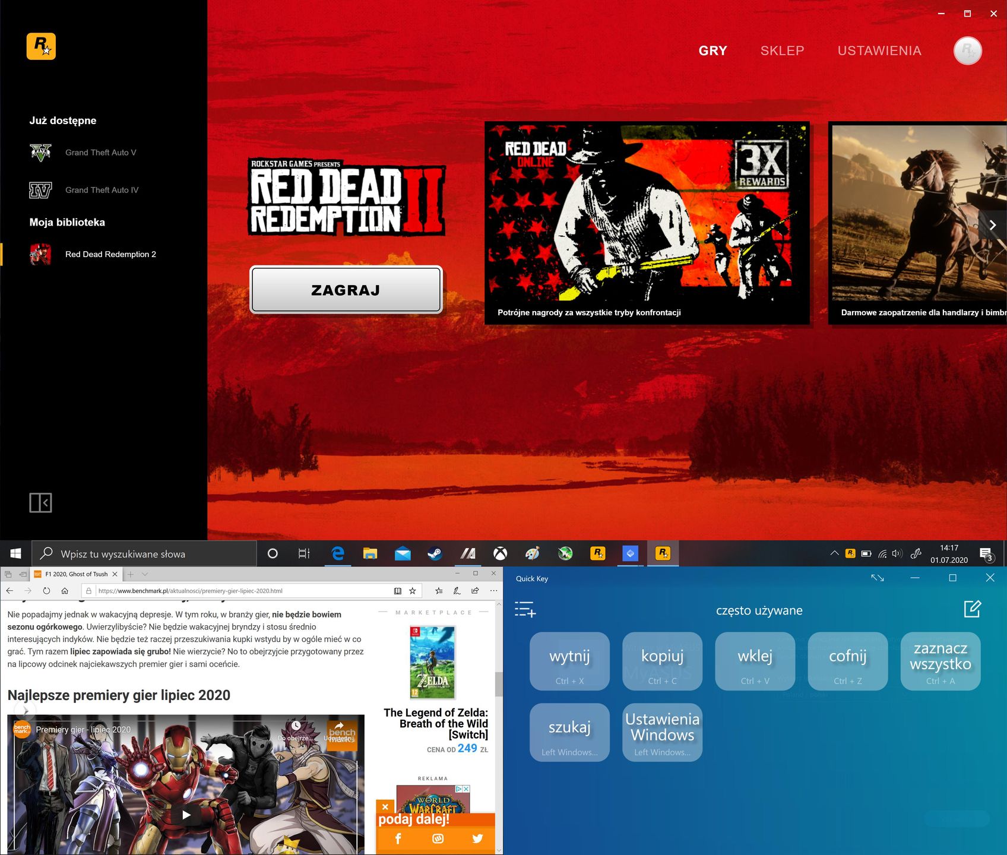Open the Mail app on the taskbar
1007x855 pixels.
point(403,553)
